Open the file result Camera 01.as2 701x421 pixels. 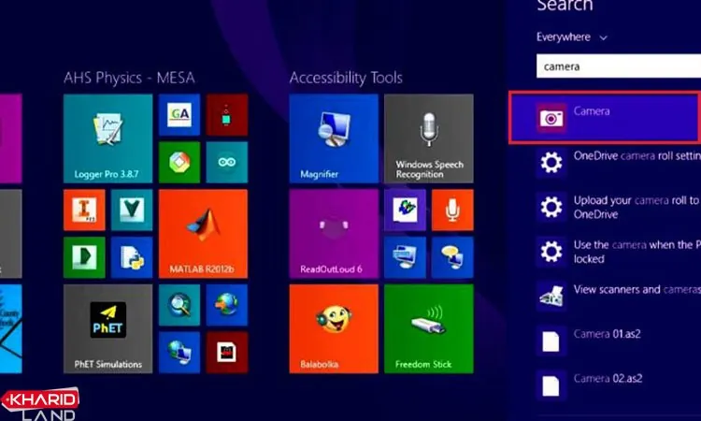(x=619, y=341)
